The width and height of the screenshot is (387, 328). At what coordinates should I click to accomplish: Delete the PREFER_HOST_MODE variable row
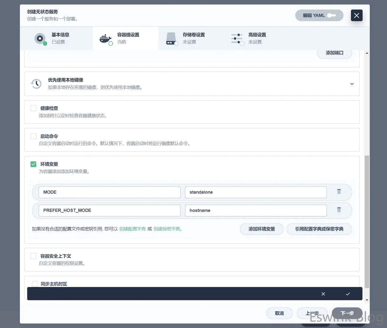click(x=339, y=210)
